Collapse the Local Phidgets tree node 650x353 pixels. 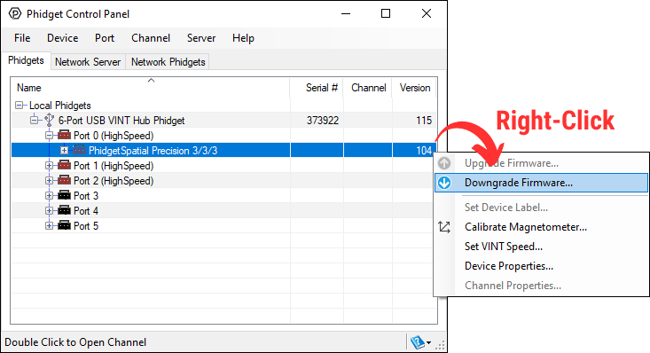pyautogui.click(x=20, y=105)
